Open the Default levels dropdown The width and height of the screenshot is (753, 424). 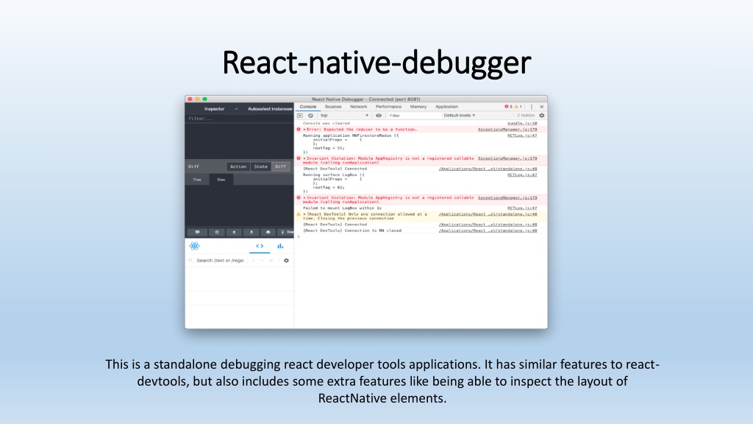click(459, 116)
